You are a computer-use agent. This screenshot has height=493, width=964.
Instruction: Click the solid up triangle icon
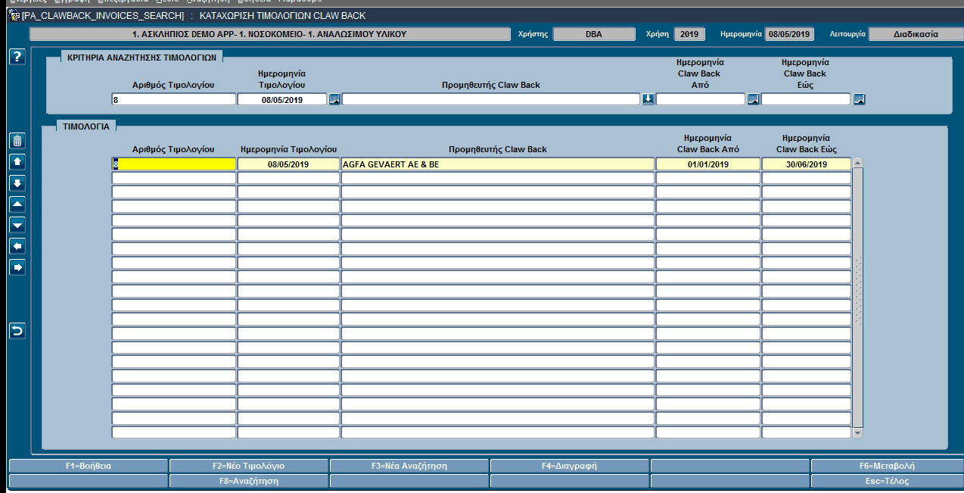[x=17, y=204]
